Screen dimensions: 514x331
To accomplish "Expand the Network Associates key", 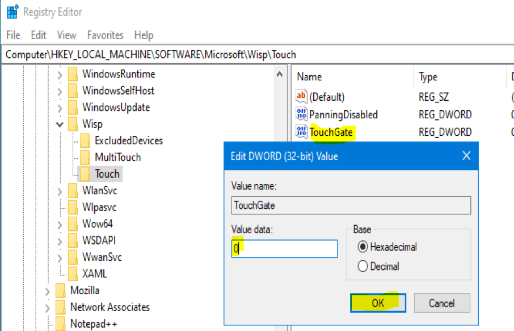I will (48, 307).
